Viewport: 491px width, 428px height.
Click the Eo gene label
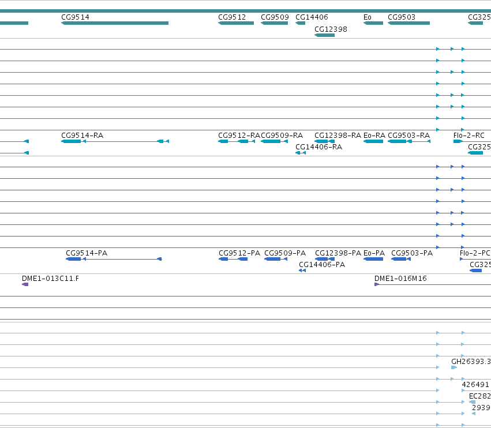coord(368,17)
